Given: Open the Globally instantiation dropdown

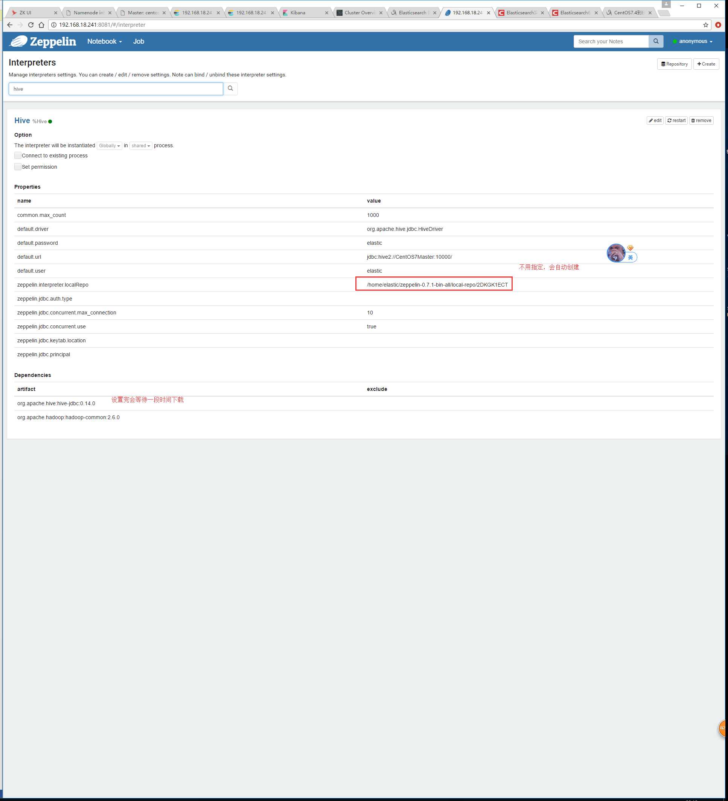Looking at the screenshot, I should 109,146.
